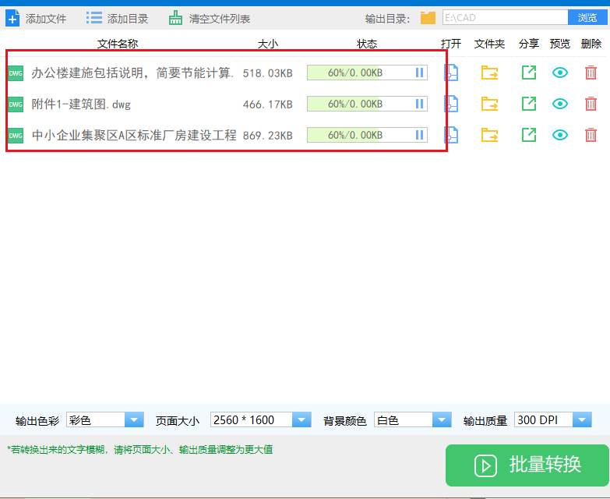Select file name 附件1-建筑图.dwg

click(x=81, y=104)
